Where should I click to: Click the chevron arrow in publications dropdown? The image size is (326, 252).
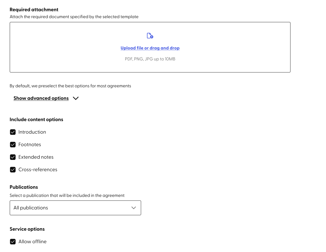click(x=134, y=208)
